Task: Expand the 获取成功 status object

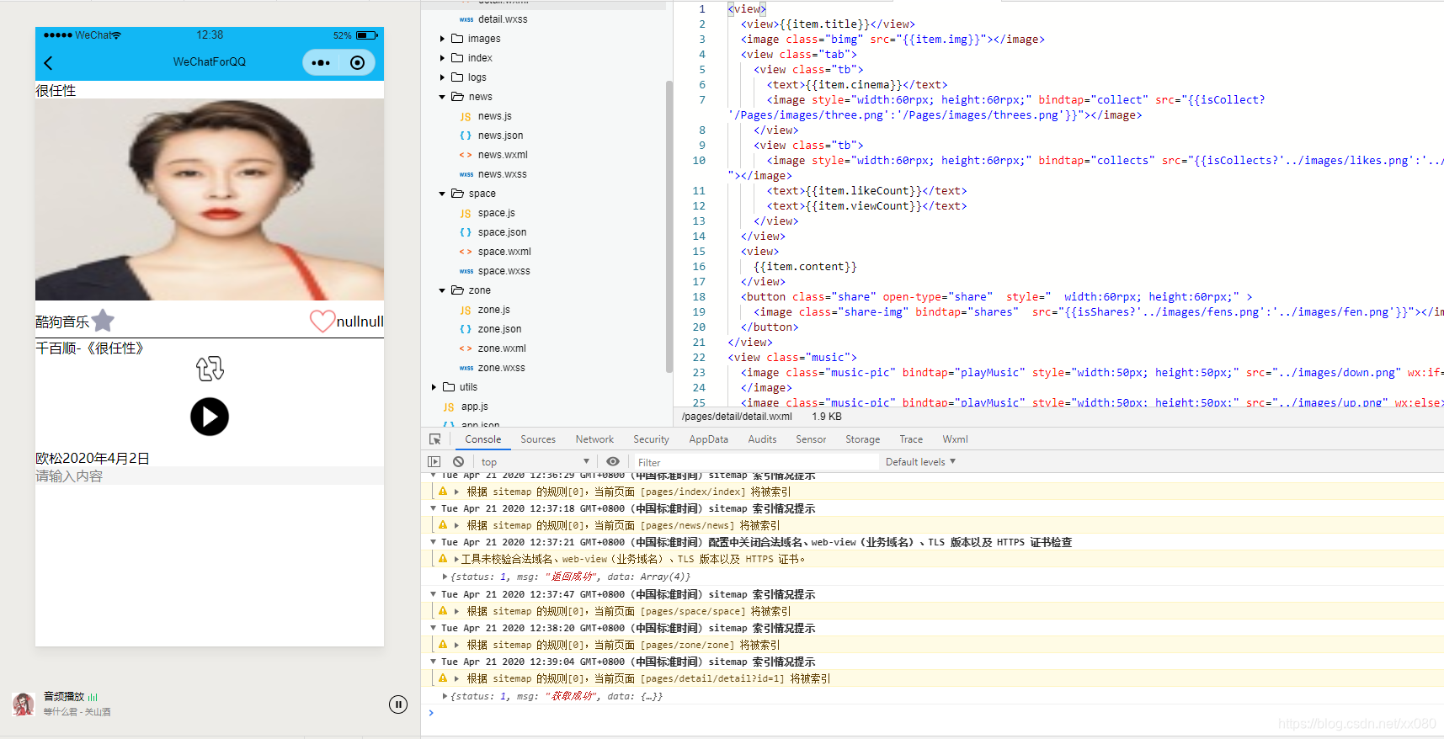Action: [445, 696]
